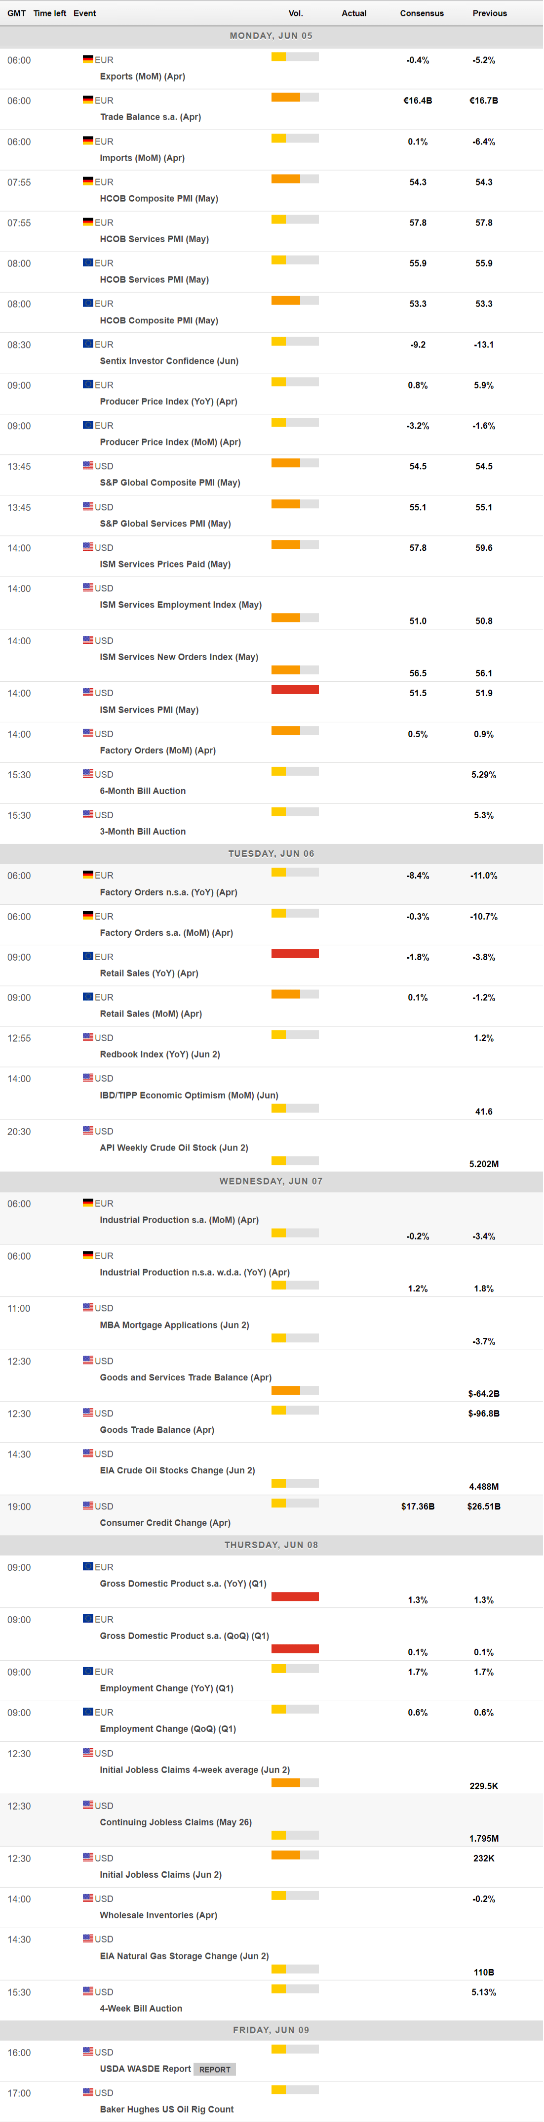Click the EU flag beside Retail Sales (YoY) (Apr)

(87, 956)
